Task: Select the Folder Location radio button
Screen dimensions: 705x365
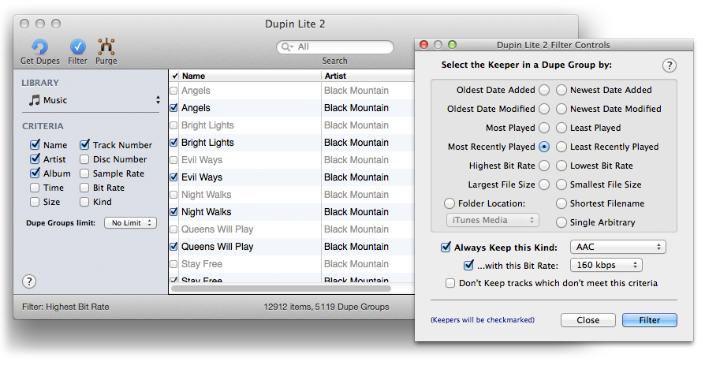Action: (449, 203)
